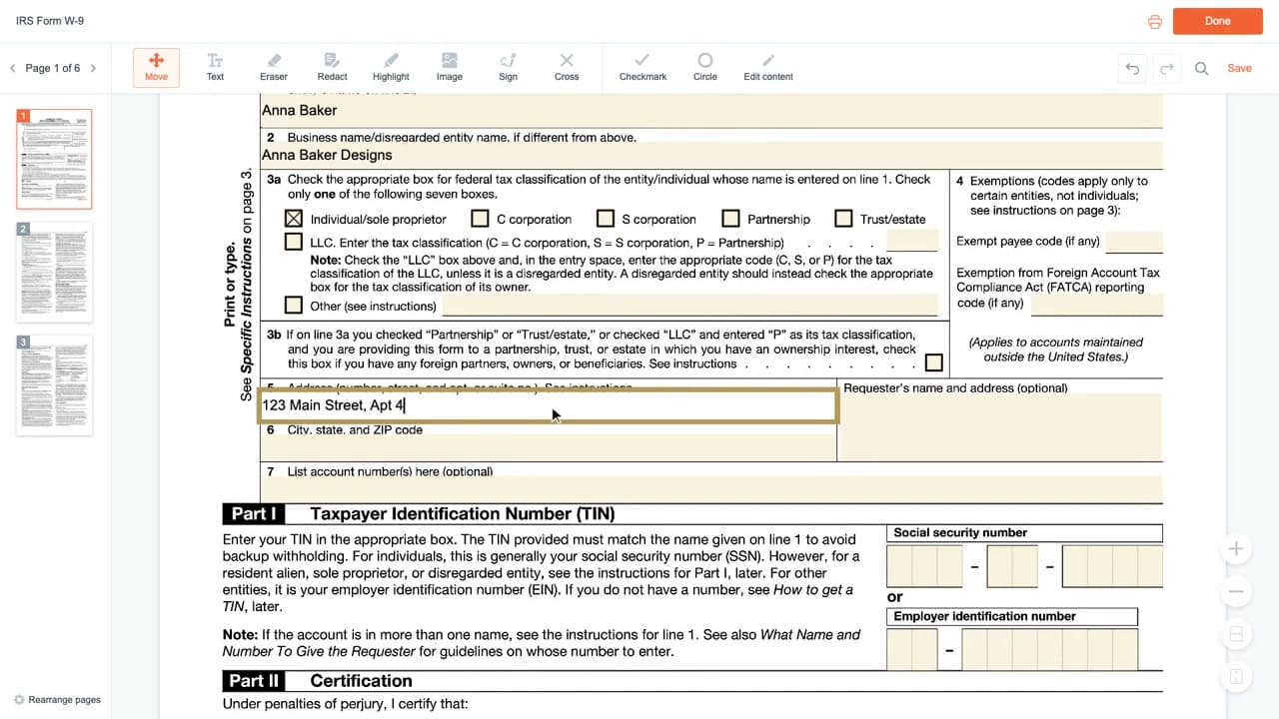Image resolution: width=1279 pixels, height=719 pixels.
Task: Select the Move tool
Action: 156,67
